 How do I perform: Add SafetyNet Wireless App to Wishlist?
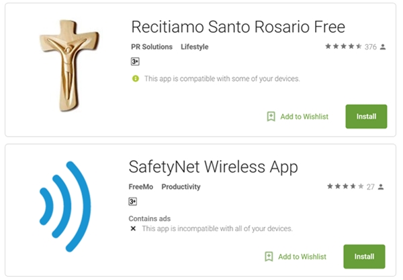(296, 257)
